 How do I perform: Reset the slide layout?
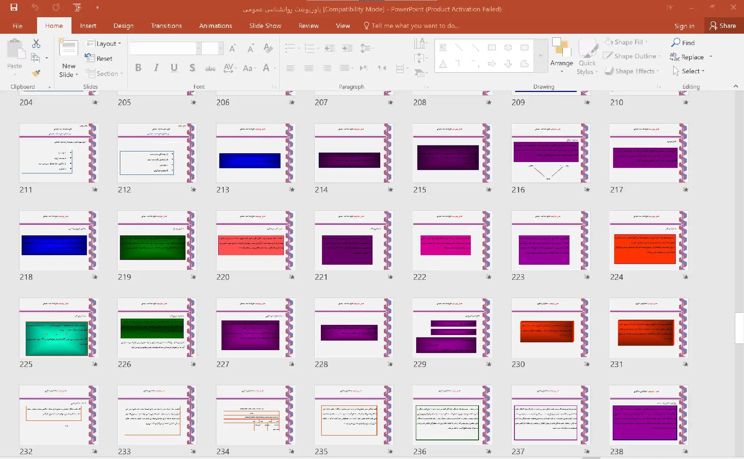99,58
